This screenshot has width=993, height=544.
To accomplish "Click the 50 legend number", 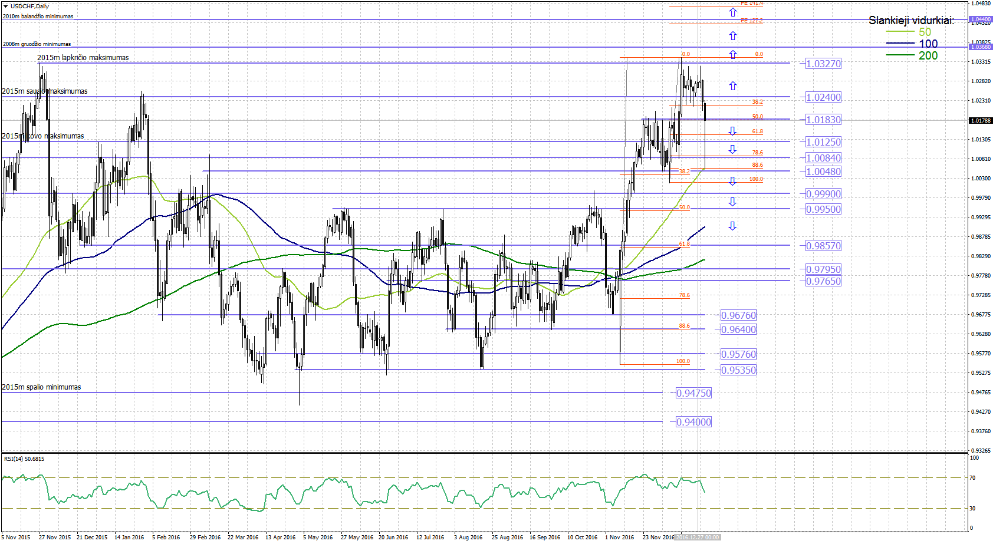I will pyautogui.click(x=925, y=32).
